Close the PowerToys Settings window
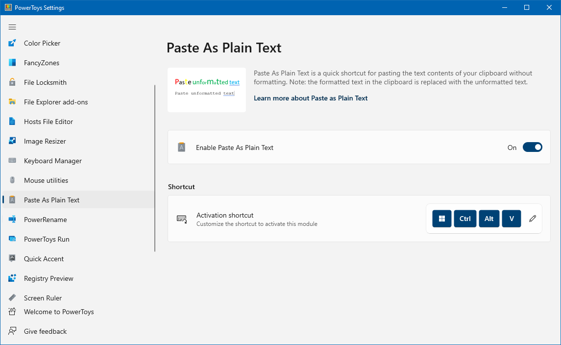The width and height of the screenshot is (561, 345). coord(549,7)
